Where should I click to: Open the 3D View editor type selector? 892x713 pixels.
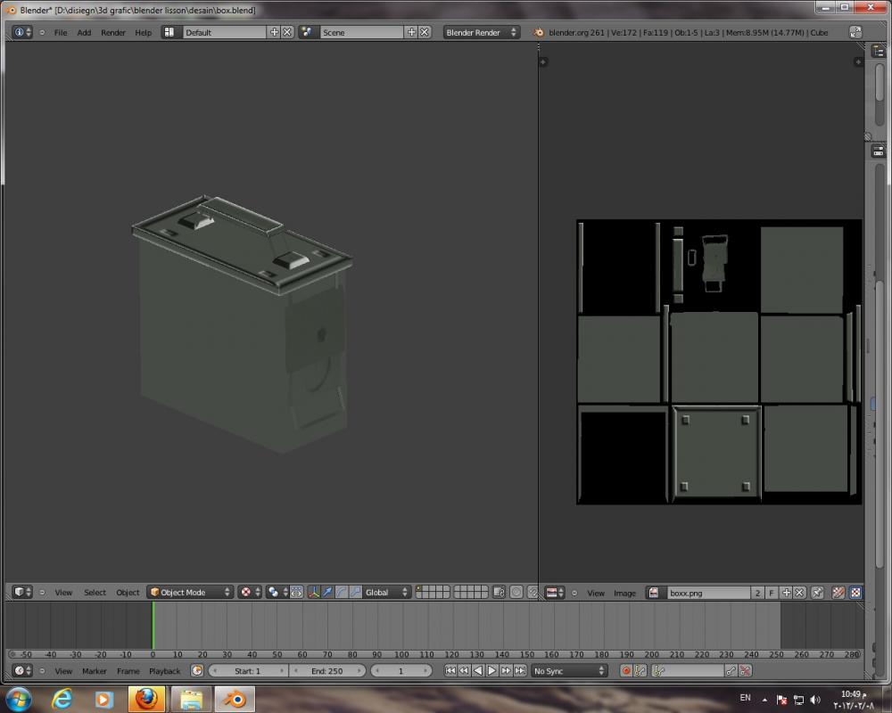pos(22,592)
